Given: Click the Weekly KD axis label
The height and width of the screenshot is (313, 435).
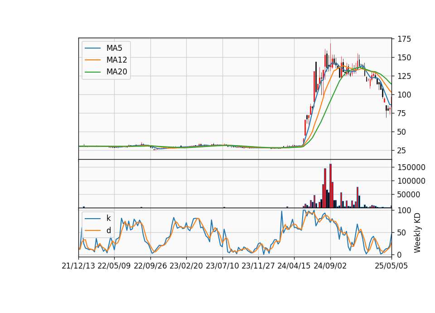Looking at the screenshot, I should (417, 233).
